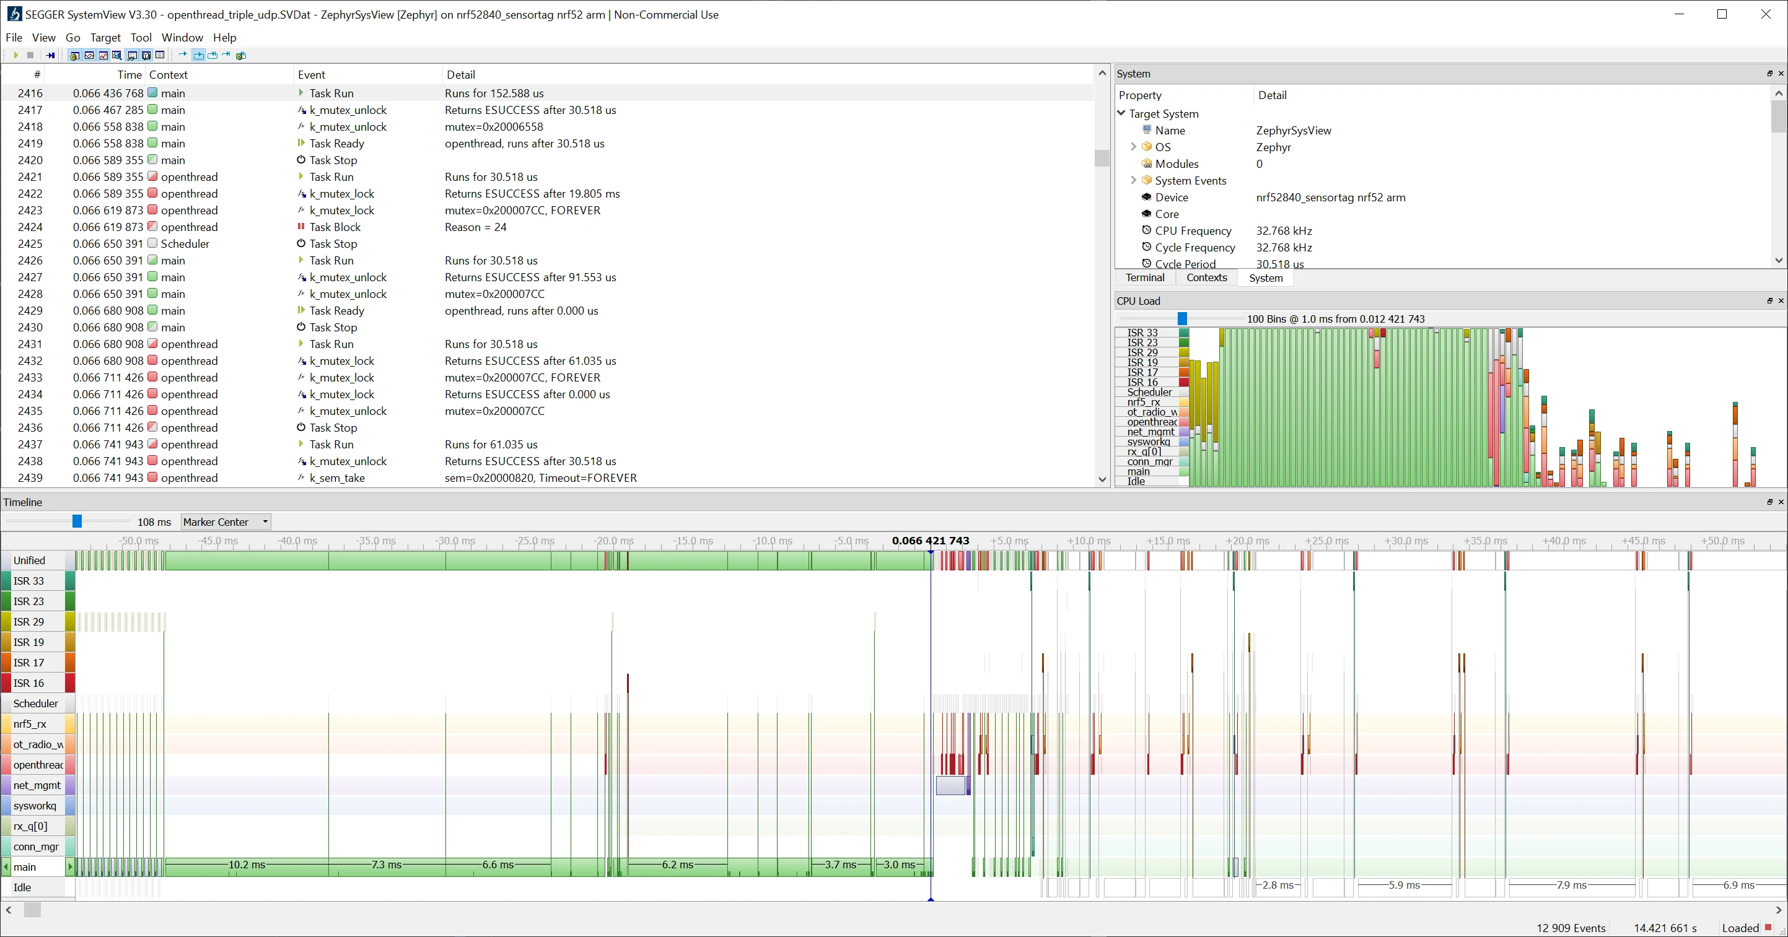Toggle the Timeline window toolbar icon

pos(89,56)
